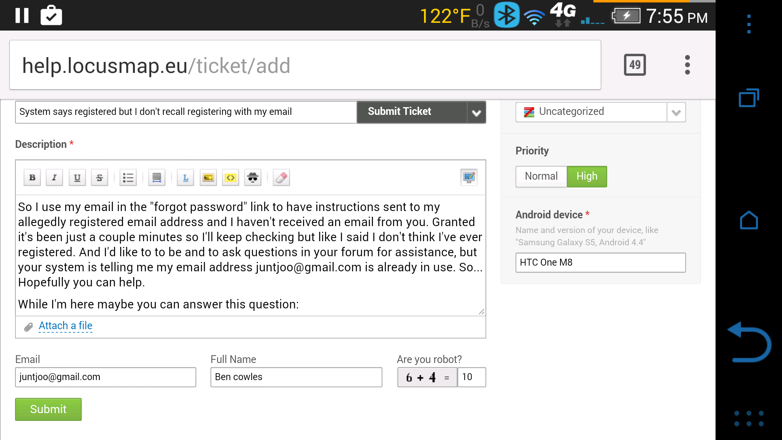
Task: Click the Android device input field
Action: tap(600, 262)
